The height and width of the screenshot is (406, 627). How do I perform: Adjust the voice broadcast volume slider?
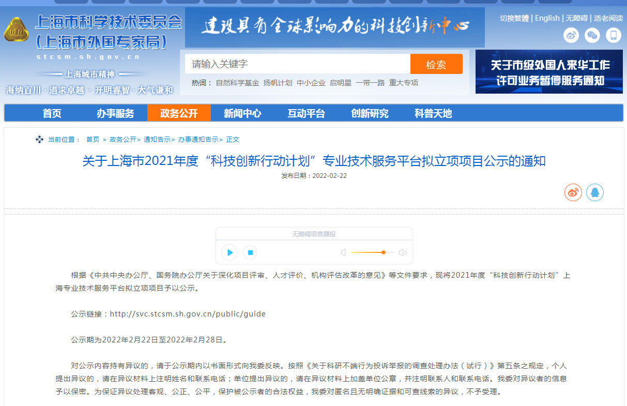coord(383,252)
